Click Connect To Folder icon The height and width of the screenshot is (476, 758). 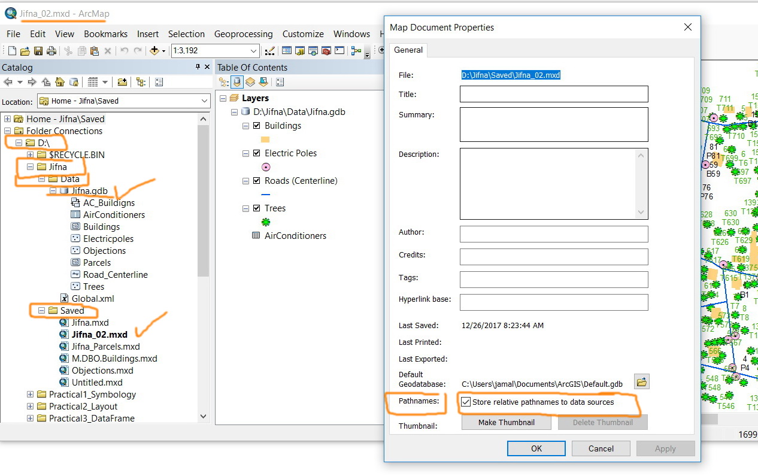pos(122,82)
